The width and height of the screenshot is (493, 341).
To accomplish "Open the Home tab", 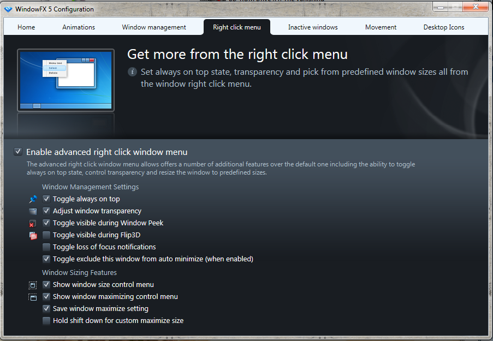I will point(26,27).
